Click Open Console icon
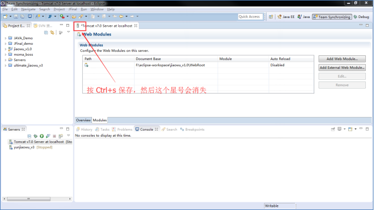374x210 pixels. pyautogui.click(x=350, y=129)
